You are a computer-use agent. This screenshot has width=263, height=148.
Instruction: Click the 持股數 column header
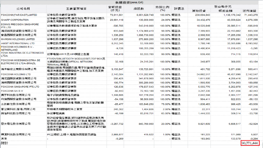[x=139, y=9]
